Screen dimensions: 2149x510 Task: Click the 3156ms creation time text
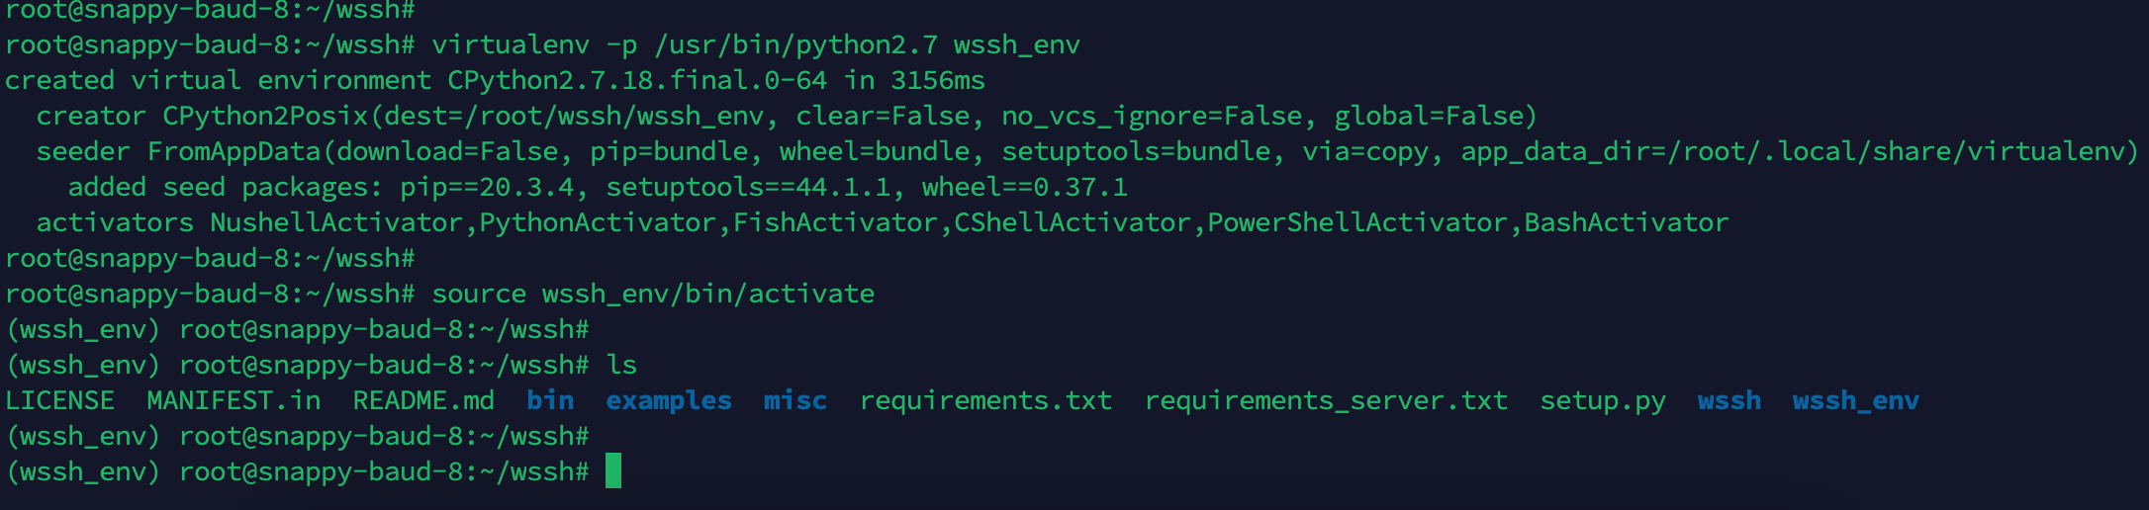tap(938, 80)
